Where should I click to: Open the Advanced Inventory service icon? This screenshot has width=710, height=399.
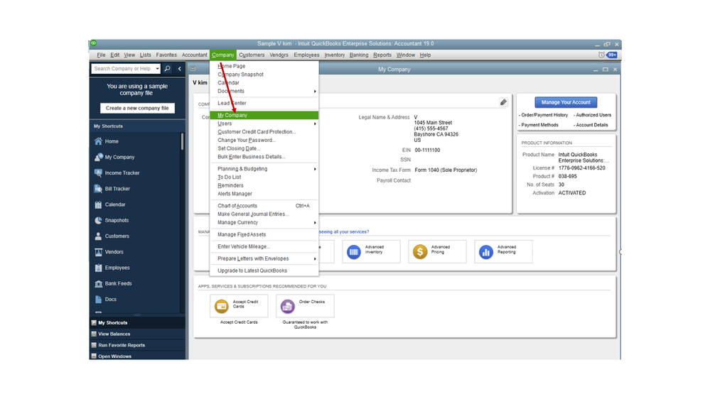(x=354, y=251)
